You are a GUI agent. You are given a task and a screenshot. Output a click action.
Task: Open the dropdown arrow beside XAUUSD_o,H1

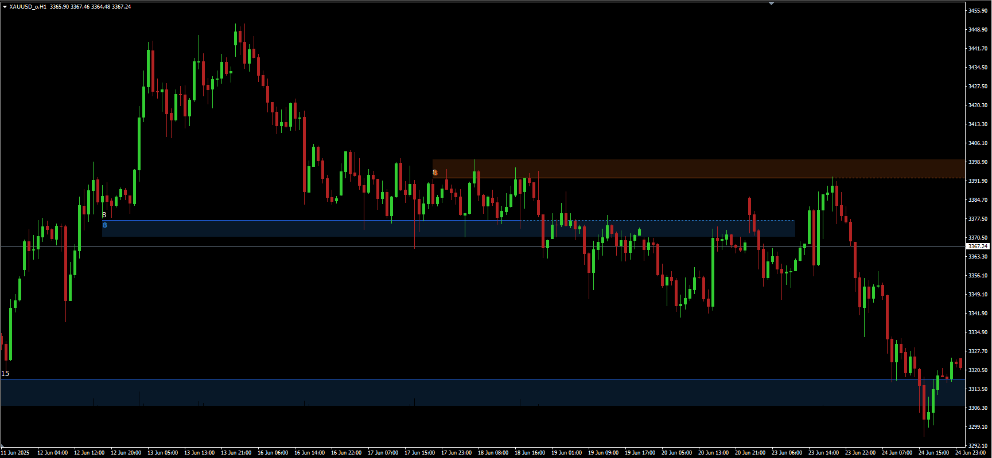click(x=5, y=7)
